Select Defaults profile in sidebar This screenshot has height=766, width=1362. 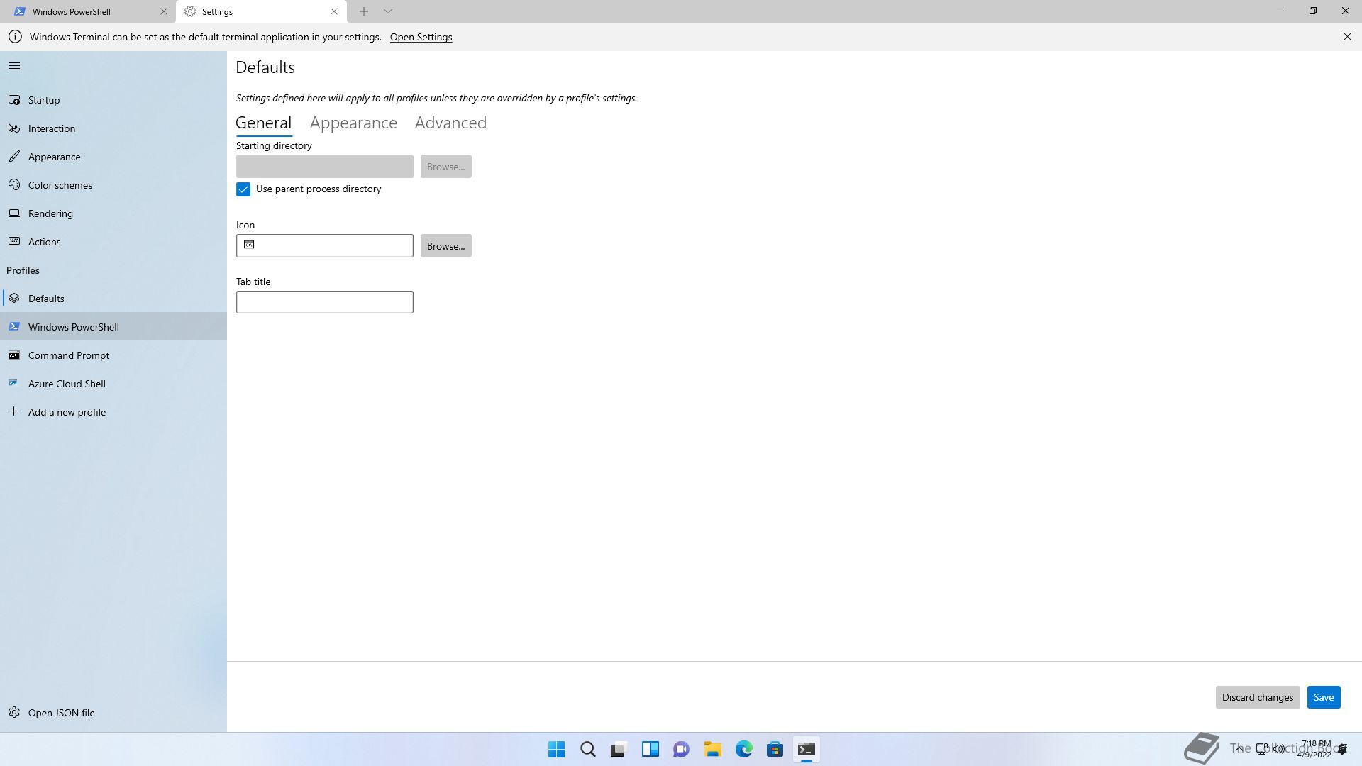point(113,299)
